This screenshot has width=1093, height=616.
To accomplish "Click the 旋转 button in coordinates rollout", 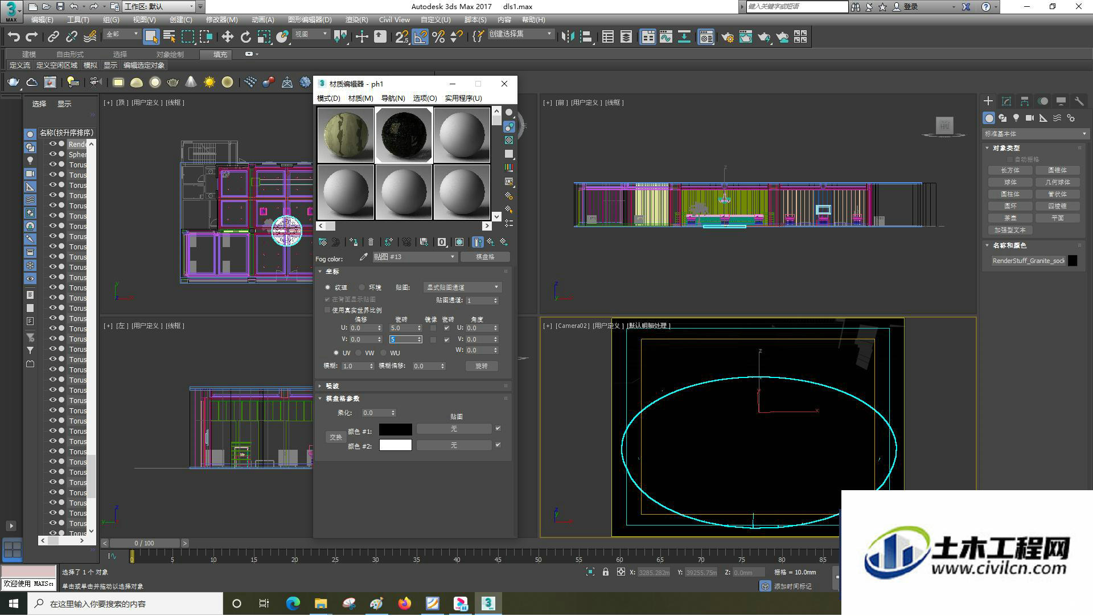I will (x=482, y=366).
